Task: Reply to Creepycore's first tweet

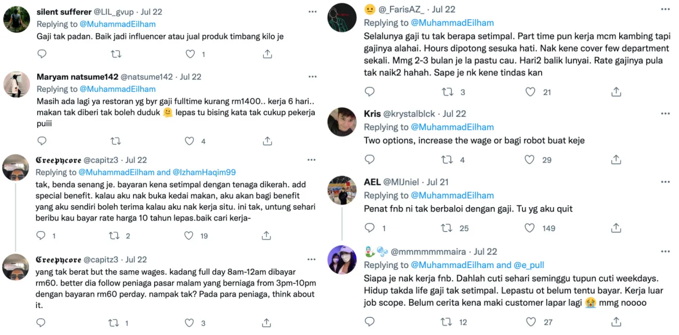Action: (x=41, y=235)
